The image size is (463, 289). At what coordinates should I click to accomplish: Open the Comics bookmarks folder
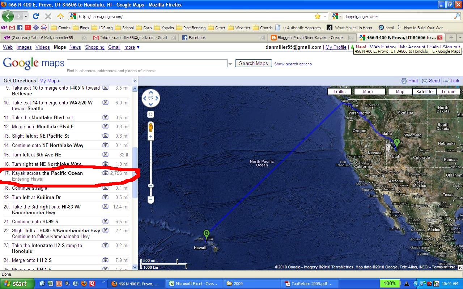[61, 27]
